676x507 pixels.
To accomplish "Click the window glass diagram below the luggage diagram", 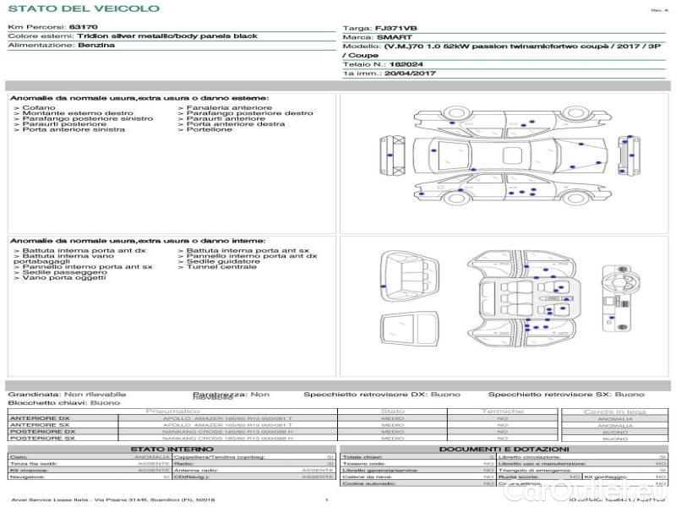I will 409,330.
